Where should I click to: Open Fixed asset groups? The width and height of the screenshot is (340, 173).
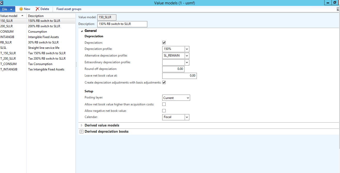[69, 9]
